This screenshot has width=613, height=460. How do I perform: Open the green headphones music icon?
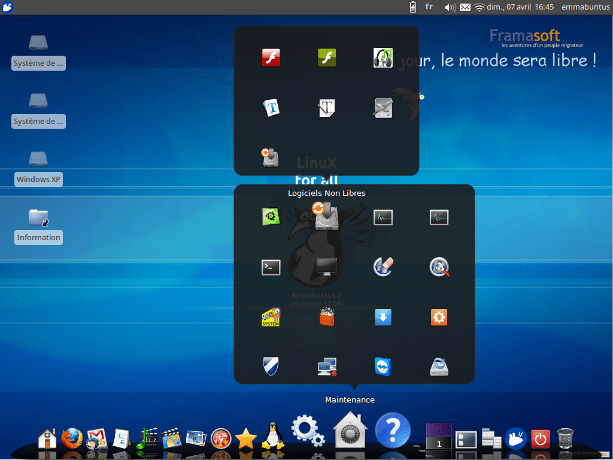point(383,57)
